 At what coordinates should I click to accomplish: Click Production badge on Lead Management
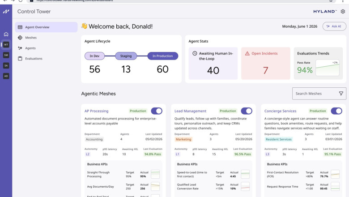(x=228, y=111)
